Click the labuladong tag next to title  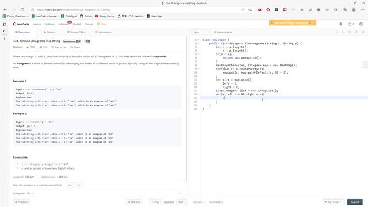(72, 41)
